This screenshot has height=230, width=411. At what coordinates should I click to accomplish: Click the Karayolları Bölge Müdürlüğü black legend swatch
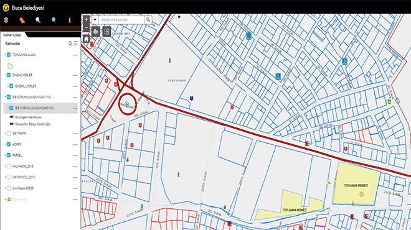coord(12,124)
